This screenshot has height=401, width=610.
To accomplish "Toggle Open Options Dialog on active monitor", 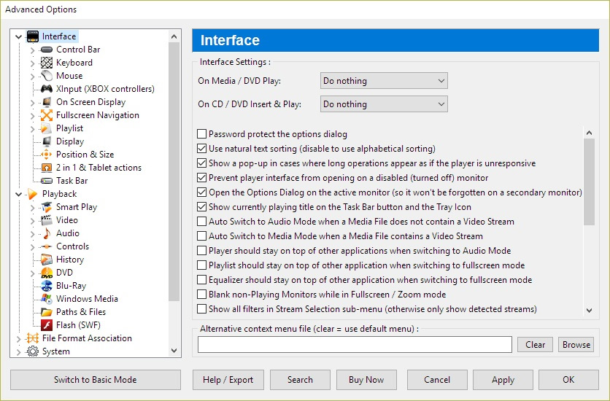I will coord(201,192).
